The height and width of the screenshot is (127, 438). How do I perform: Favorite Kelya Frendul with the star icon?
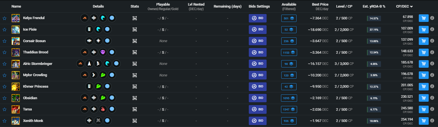pos(5,18)
